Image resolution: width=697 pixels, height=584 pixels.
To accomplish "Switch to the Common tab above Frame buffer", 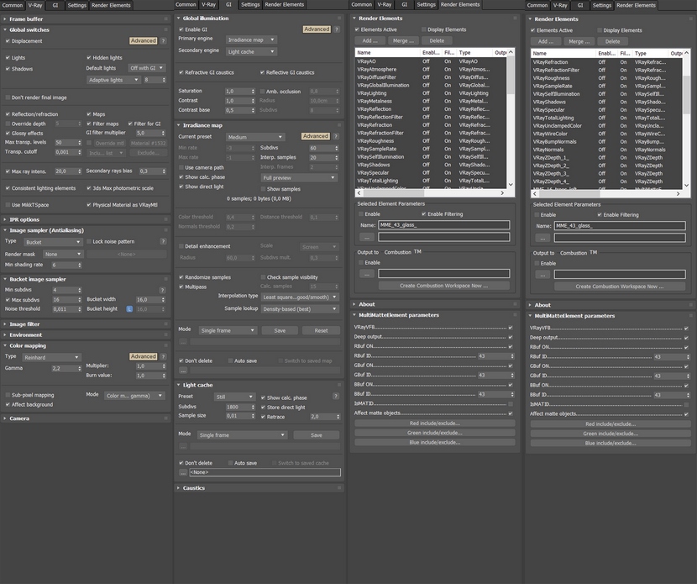I will point(13,5).
